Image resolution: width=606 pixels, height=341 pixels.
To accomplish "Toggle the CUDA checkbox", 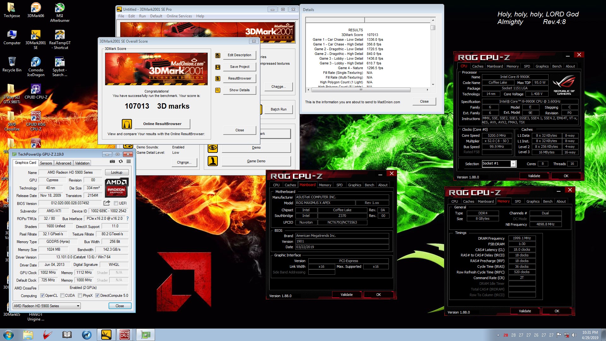I will [62, 296].
